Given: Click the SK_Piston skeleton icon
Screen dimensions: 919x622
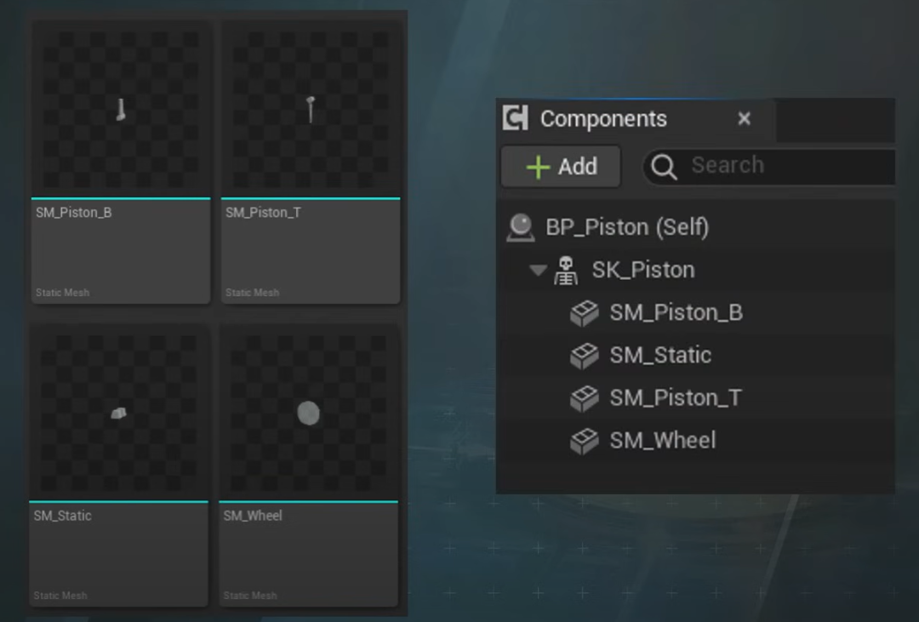Looking at the screenshot, I should tap(566, 271).
